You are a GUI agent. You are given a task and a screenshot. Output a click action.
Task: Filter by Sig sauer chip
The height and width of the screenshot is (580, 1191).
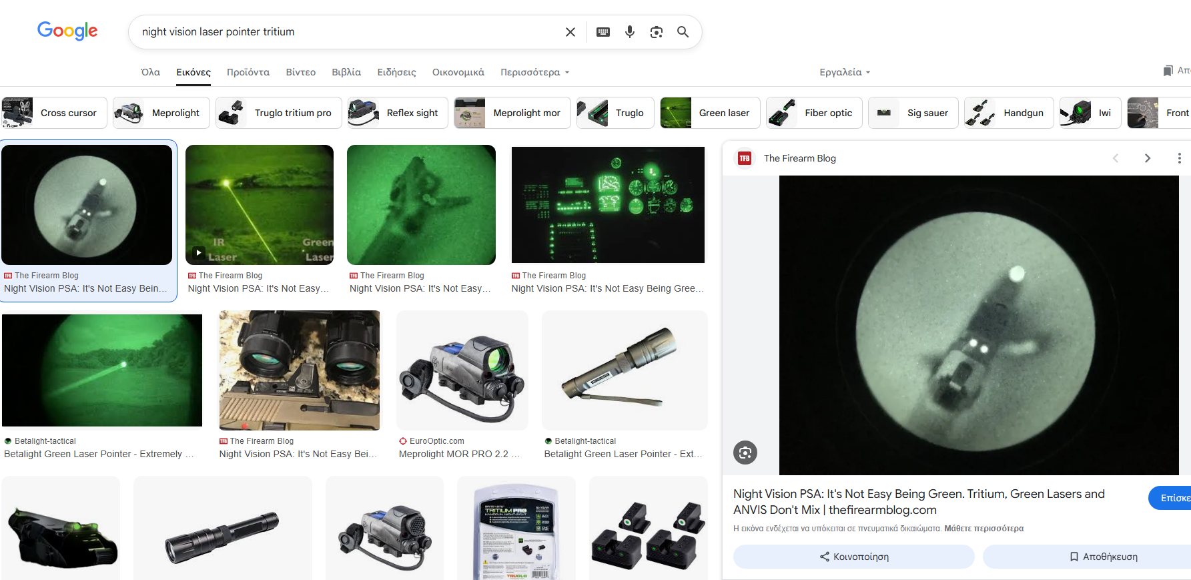[913, 113]
